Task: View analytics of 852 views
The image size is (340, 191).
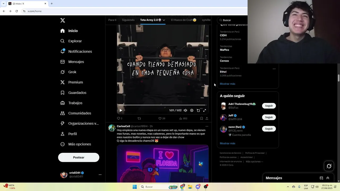Action: coord(183,118)
